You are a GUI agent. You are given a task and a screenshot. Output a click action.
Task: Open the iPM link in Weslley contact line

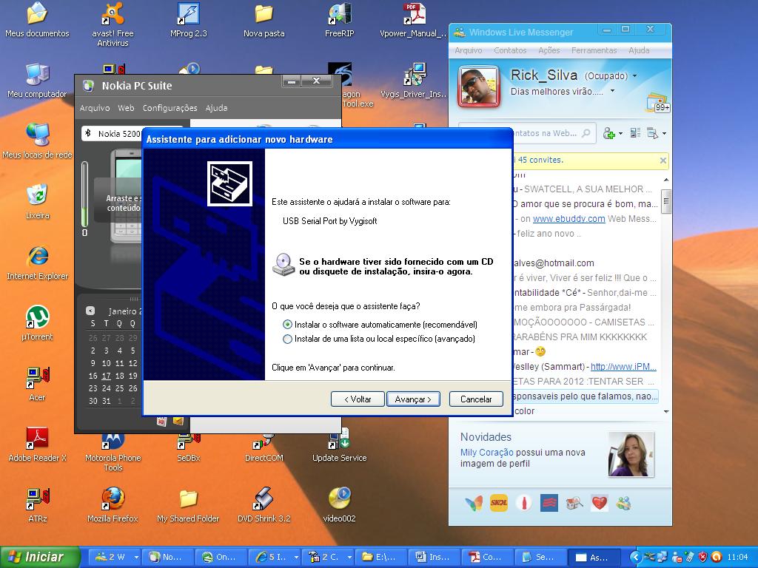(623, 367)
